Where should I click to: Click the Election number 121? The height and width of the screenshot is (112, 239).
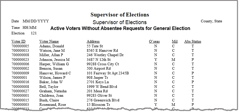tap(34, 33)
